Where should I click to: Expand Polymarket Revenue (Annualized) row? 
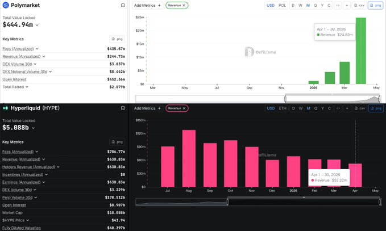pos(44,57)
